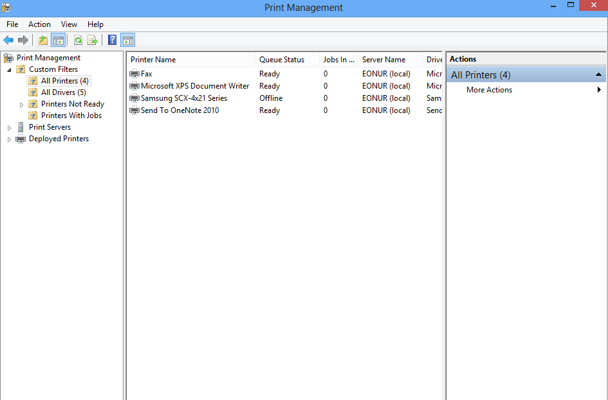Expand the Deployed Printers tree node
This screenshot has width=608, height=400.
pyautogui.click(x=9, y=139)
